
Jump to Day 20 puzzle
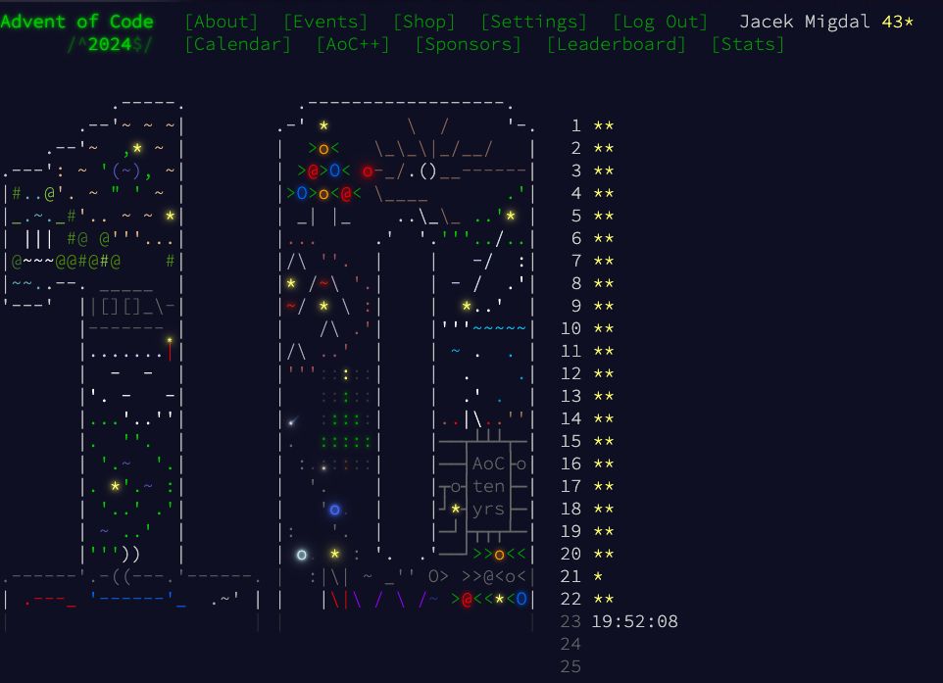pyautogui.click(x=587, y=554)
